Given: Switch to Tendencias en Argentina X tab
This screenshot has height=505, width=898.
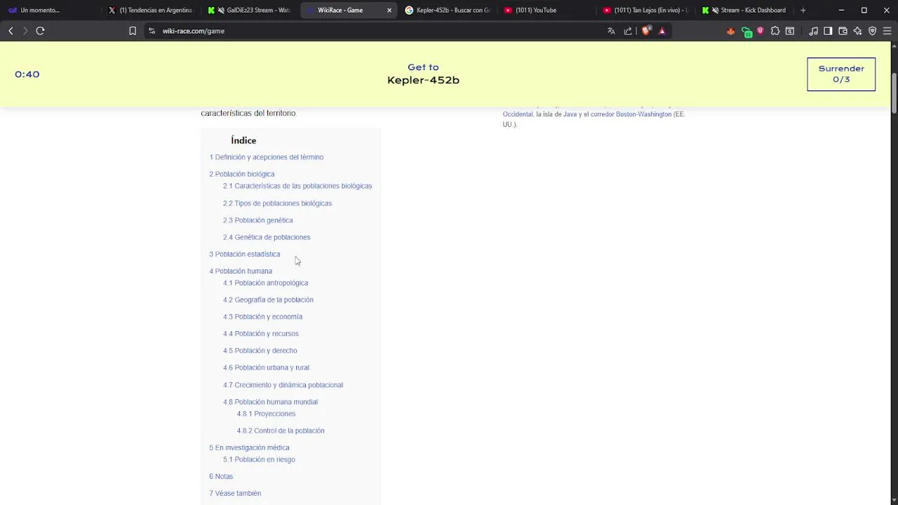Looking at the screenshot, I should point(151,11).
